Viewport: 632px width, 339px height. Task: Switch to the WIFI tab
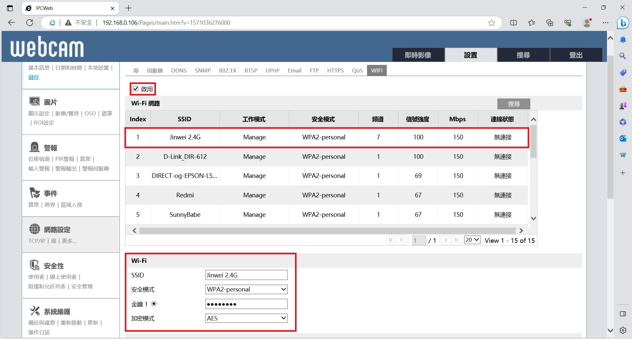pyautogui.click(x=377, y=71)
